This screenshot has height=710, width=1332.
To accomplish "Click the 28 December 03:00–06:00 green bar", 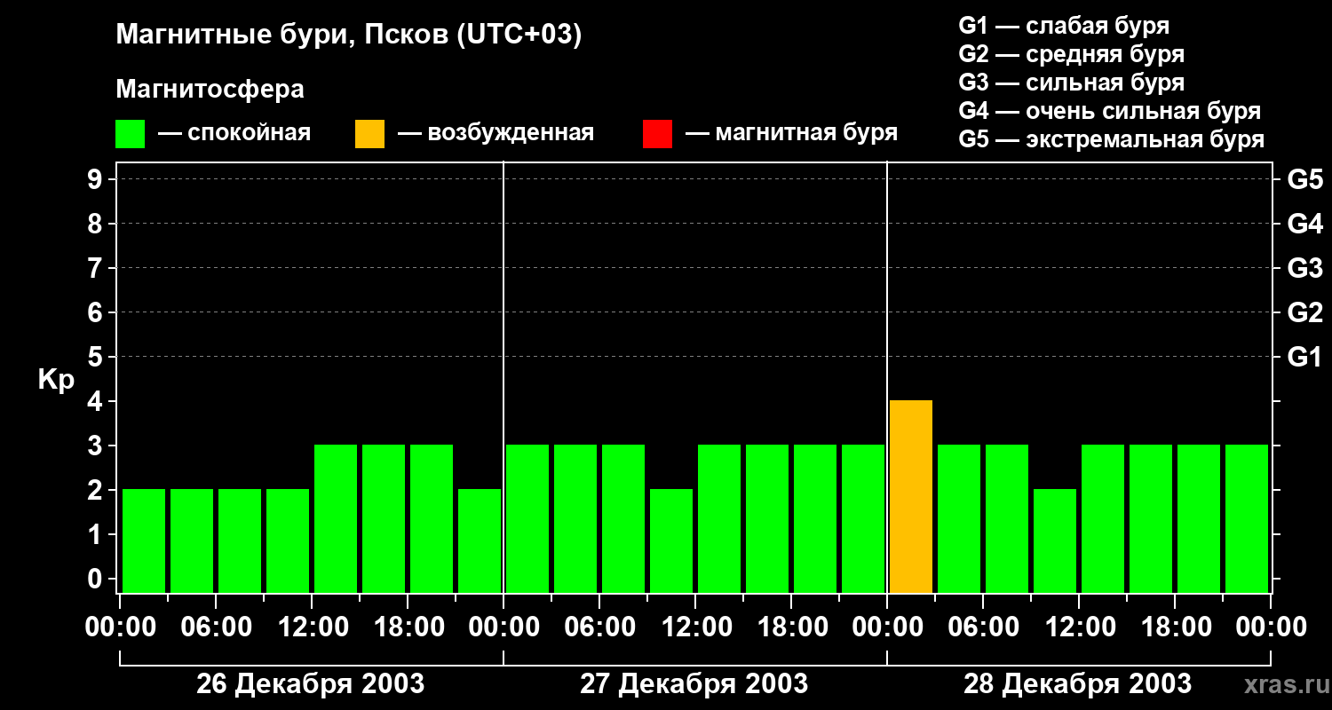I will coord(959,519).
